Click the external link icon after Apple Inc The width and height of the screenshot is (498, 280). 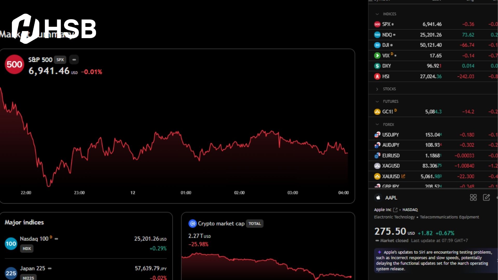pos(395,210)
